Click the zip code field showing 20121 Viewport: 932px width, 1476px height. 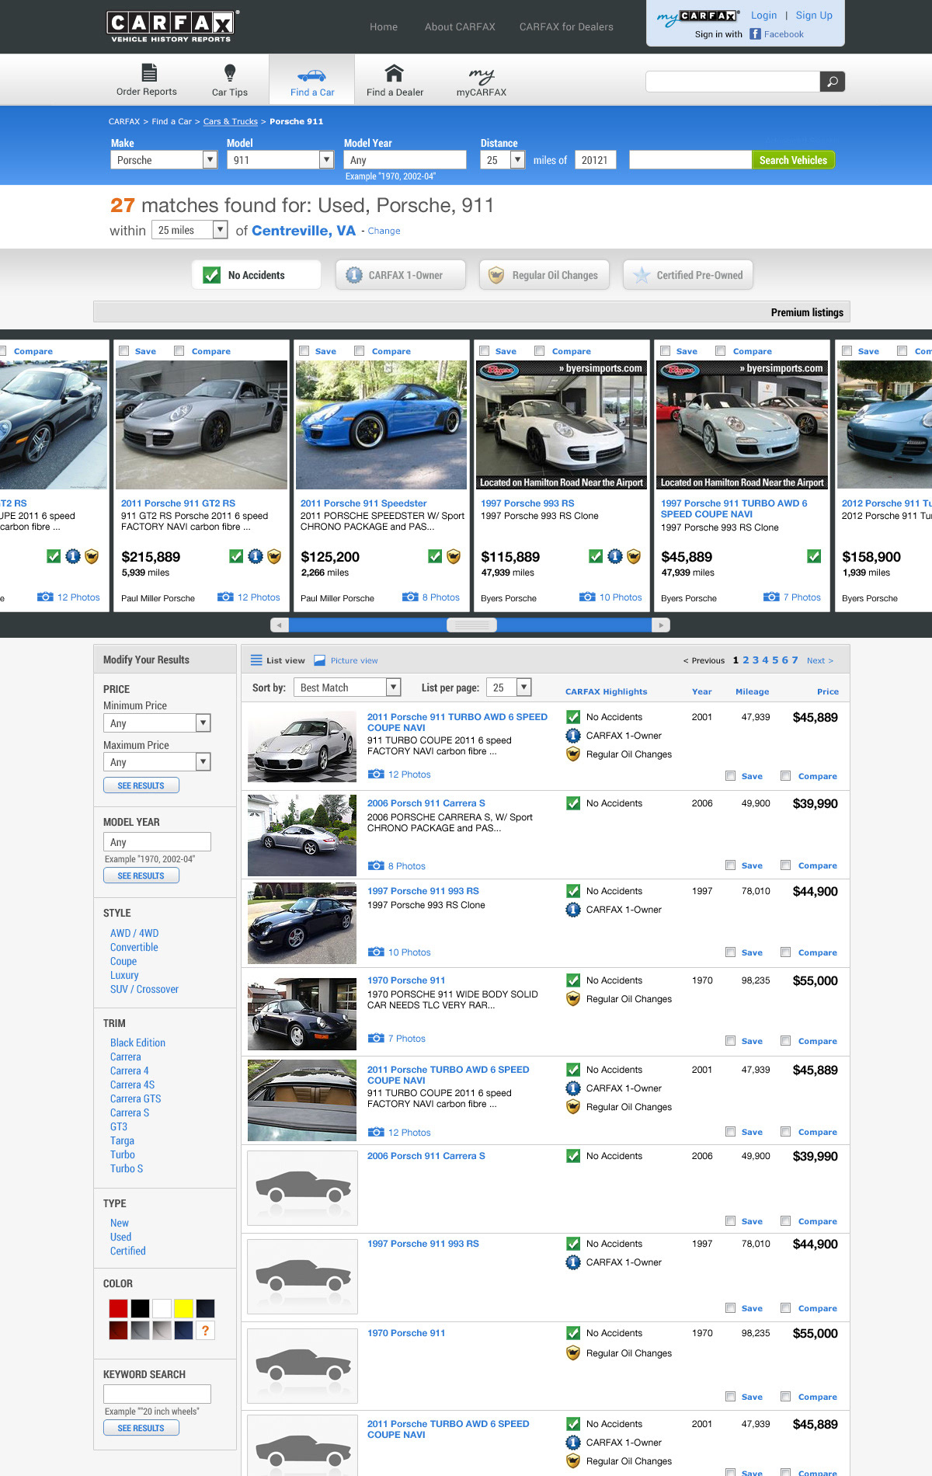pos(595,159)
